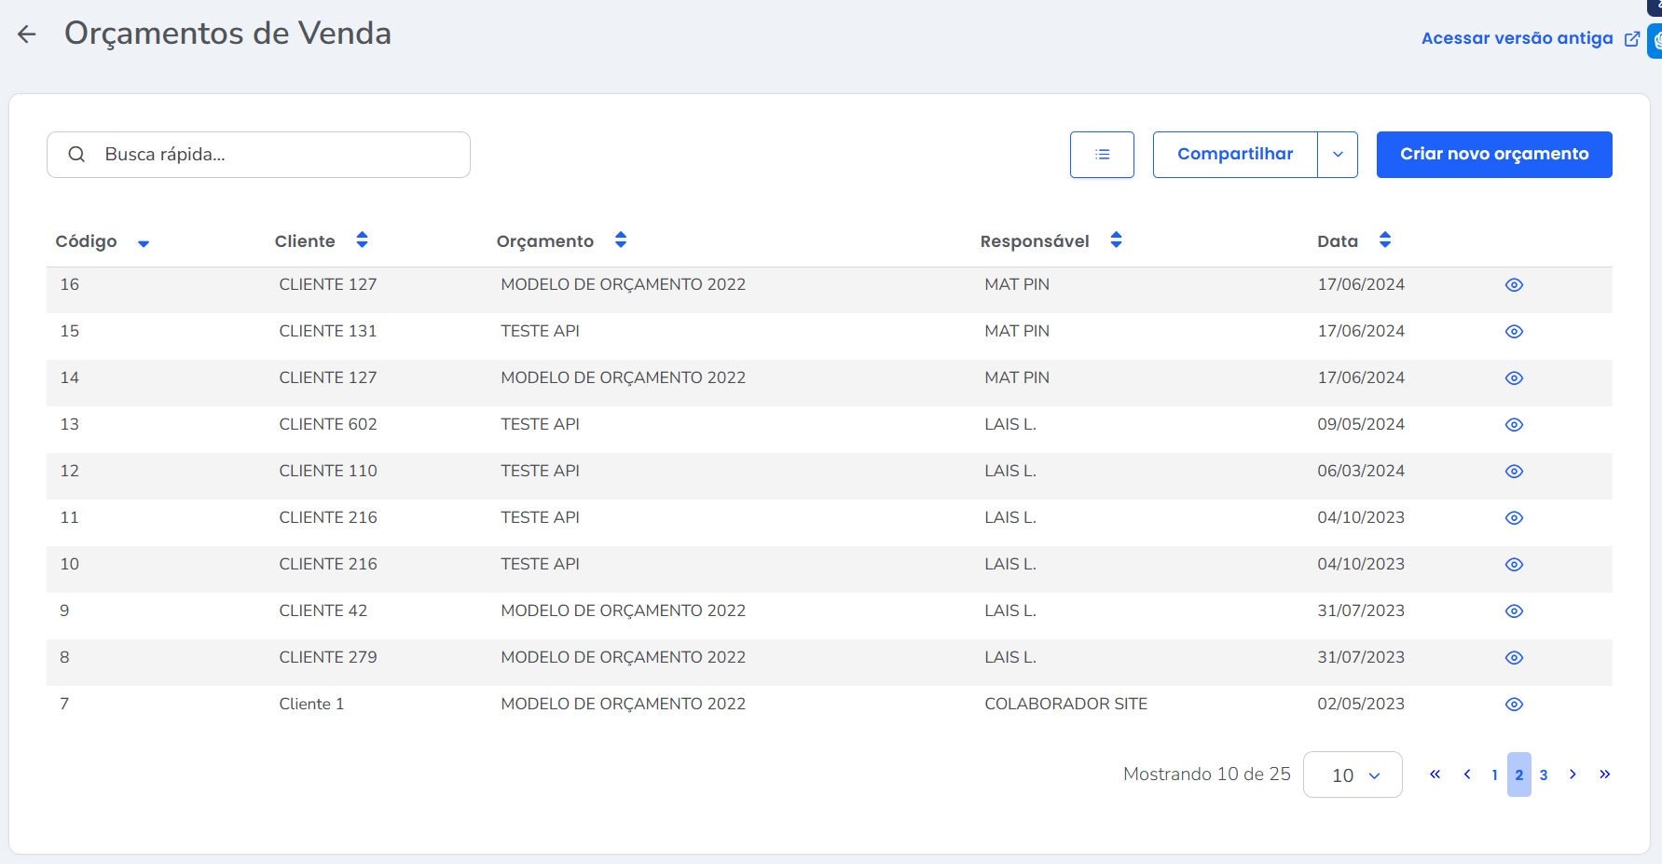The width and height of the screenshot is (1662, 864).
Task: Open the 10 rows-per-page selector
Action: pyautogui.click(x=1353, y=775)
